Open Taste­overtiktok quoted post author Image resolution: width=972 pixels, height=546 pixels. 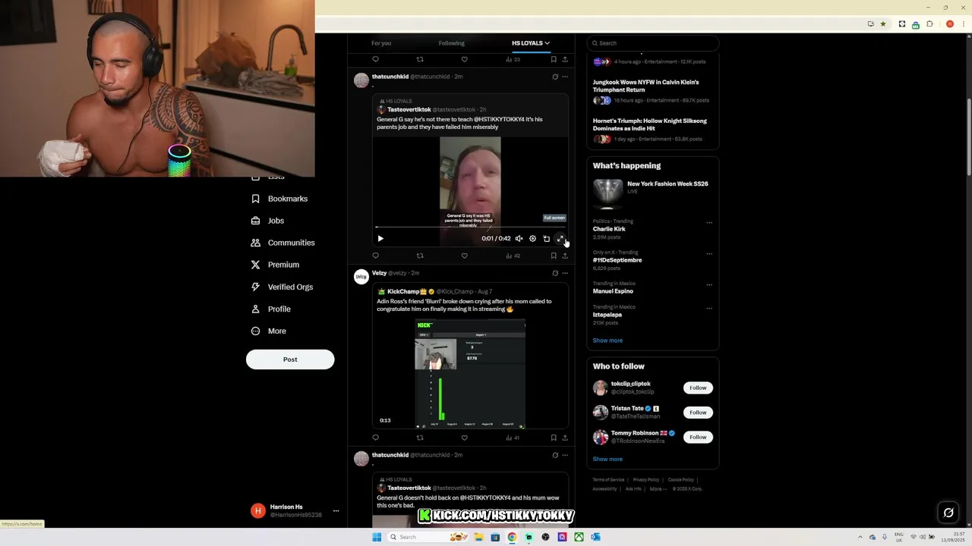click(409, 109)
